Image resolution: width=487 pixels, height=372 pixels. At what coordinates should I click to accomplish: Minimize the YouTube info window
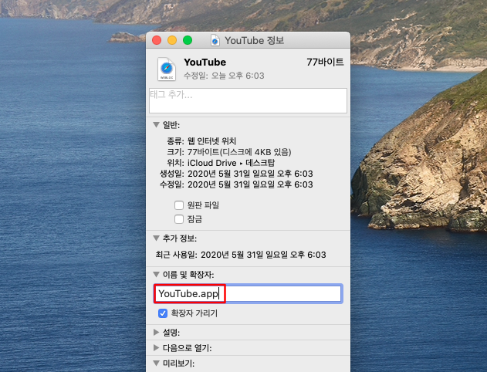[x=172, y=40]
